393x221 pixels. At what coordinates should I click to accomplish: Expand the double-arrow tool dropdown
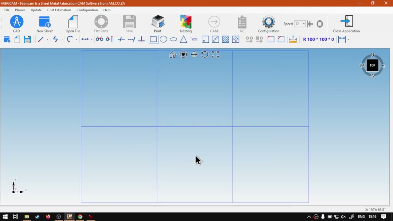tap(91, 39)
